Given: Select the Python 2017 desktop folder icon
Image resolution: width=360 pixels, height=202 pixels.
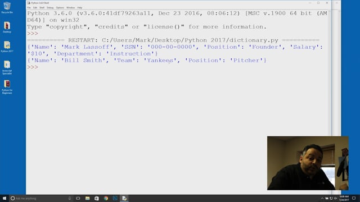Looking at the screenshot, I should coord(7,47).
